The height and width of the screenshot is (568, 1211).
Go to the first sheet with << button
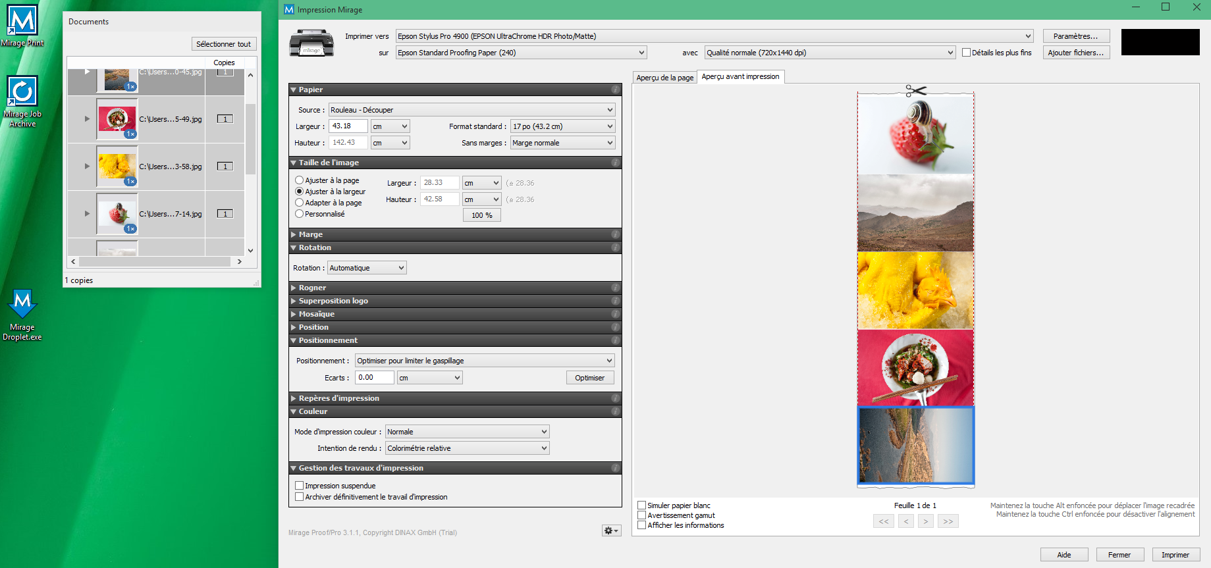pyautogui.click(x=884, y=521)
